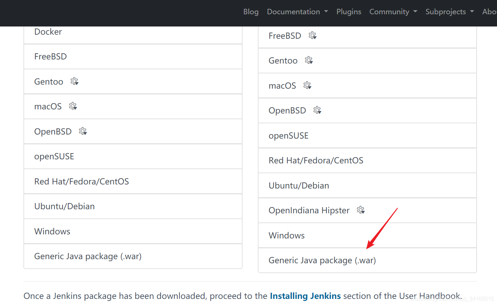The height and width of the screenshot is (305, 497).
Task: Open Red Hat/Fedora/CentOS in left column
Action: tap(133, 181)
